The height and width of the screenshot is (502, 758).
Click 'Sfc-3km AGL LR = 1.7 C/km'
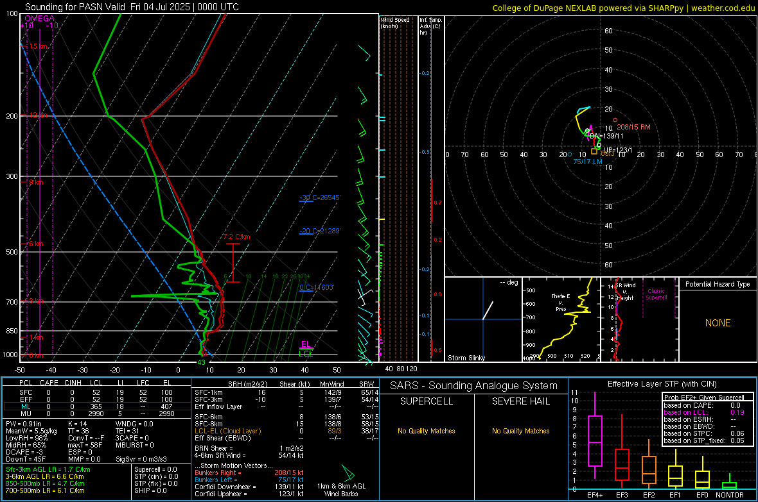(x=48, y=469)
